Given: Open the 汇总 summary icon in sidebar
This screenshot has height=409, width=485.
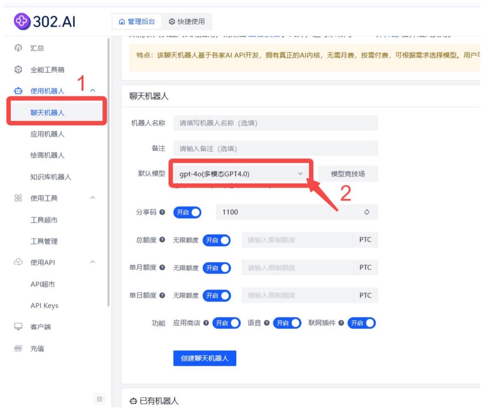Looking at the screenshot, I should 18,48.
